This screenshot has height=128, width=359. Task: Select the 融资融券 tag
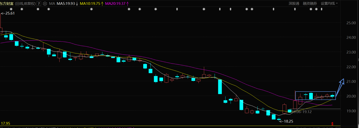(x=310, y=3)
